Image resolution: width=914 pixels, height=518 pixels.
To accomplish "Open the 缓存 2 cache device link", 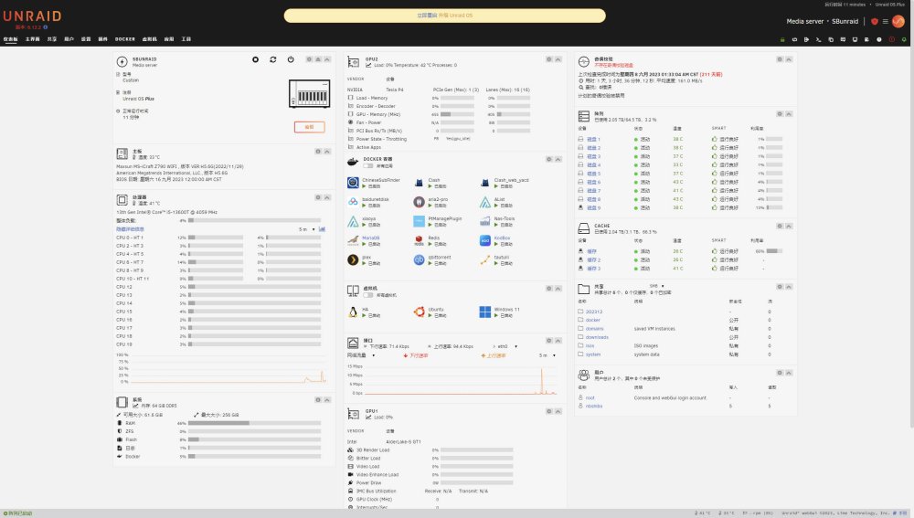I will point(593,259).
